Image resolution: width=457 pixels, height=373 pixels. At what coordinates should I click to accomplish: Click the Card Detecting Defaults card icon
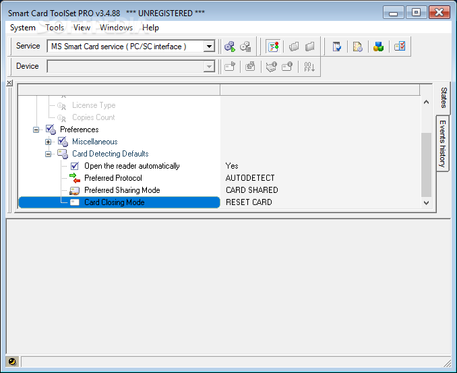click(63, 154)
